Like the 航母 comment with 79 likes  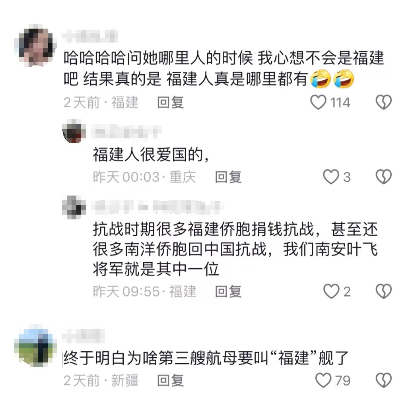[323, 380]
